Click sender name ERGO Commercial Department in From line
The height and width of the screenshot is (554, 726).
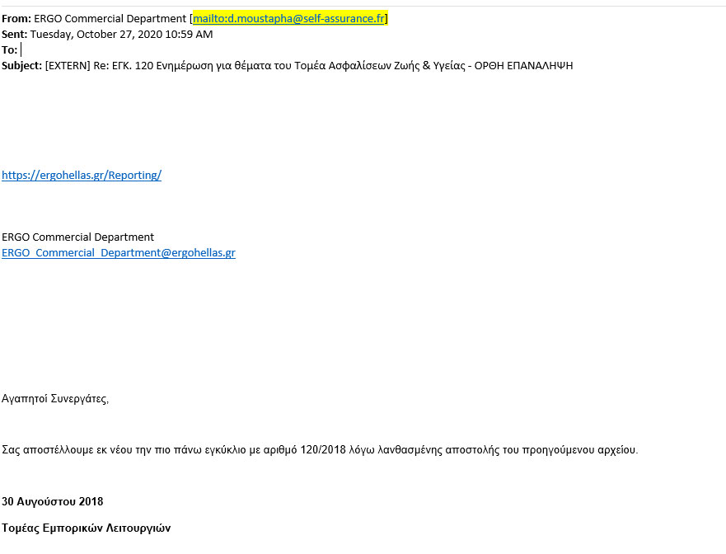(x=110, y=18)
